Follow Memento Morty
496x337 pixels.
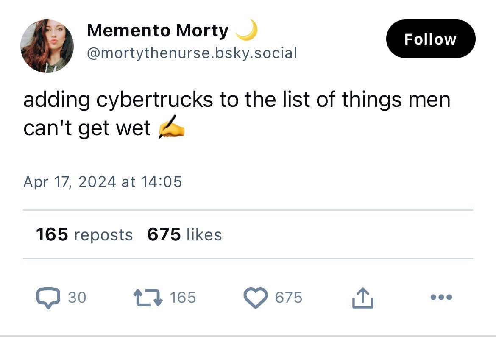coord(430,39)
